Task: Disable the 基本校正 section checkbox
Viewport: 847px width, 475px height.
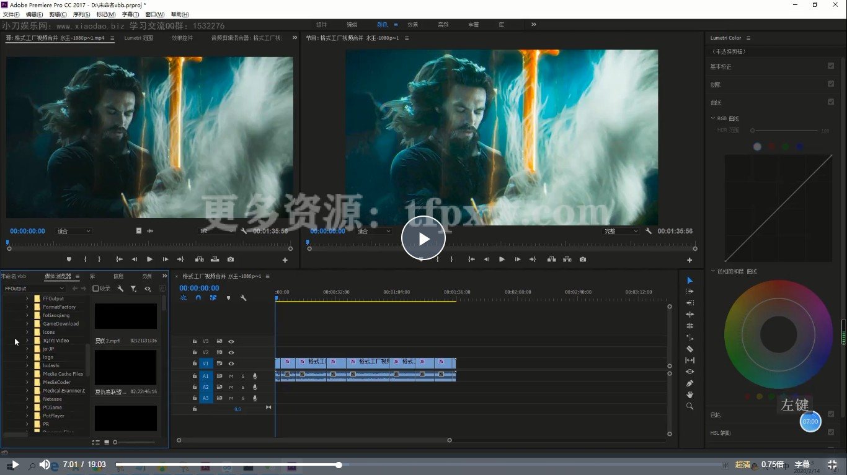Action: point(831,66)
